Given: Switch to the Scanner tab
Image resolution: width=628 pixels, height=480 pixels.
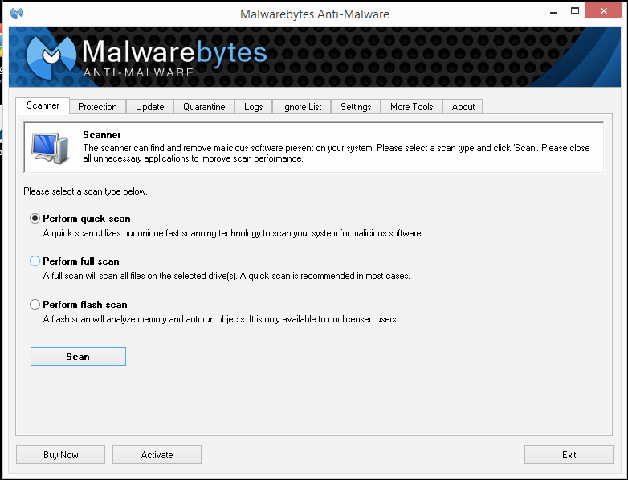Looking at the screenshot, I should pos(43,105).
